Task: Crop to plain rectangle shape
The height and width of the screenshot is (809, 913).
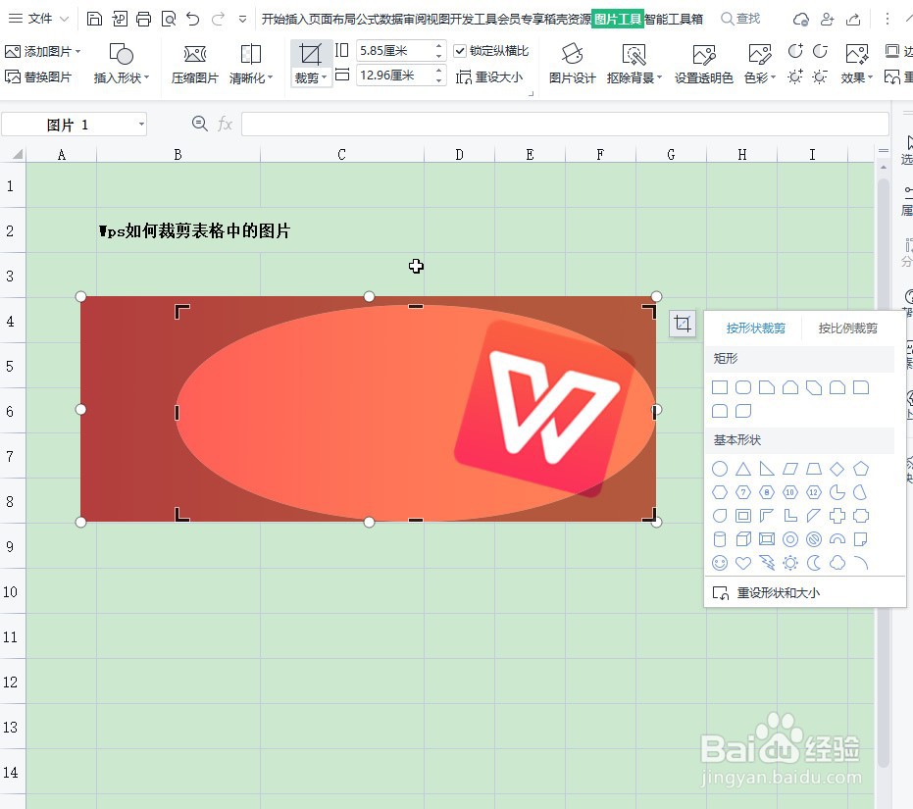Action: point(720,387)
